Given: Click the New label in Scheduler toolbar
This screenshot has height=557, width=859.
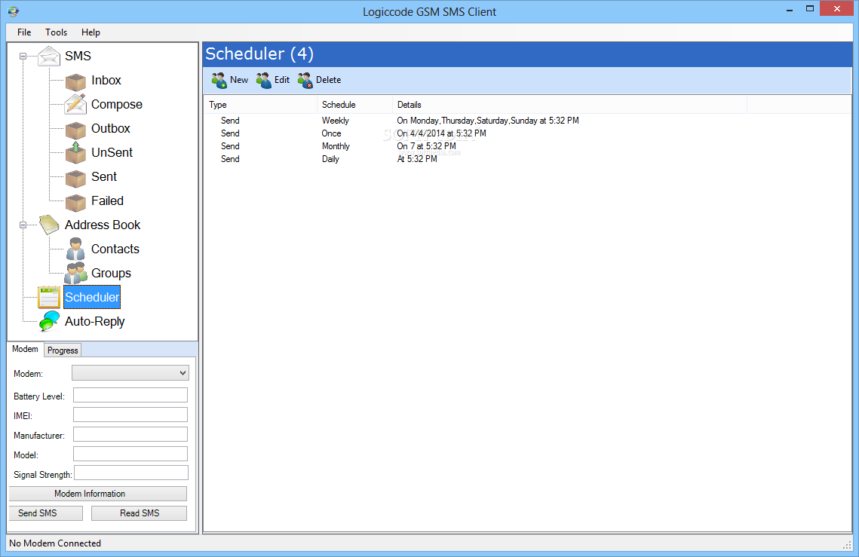Looking at the screenshot, I should pyautogui.click(x=239, y=80).
